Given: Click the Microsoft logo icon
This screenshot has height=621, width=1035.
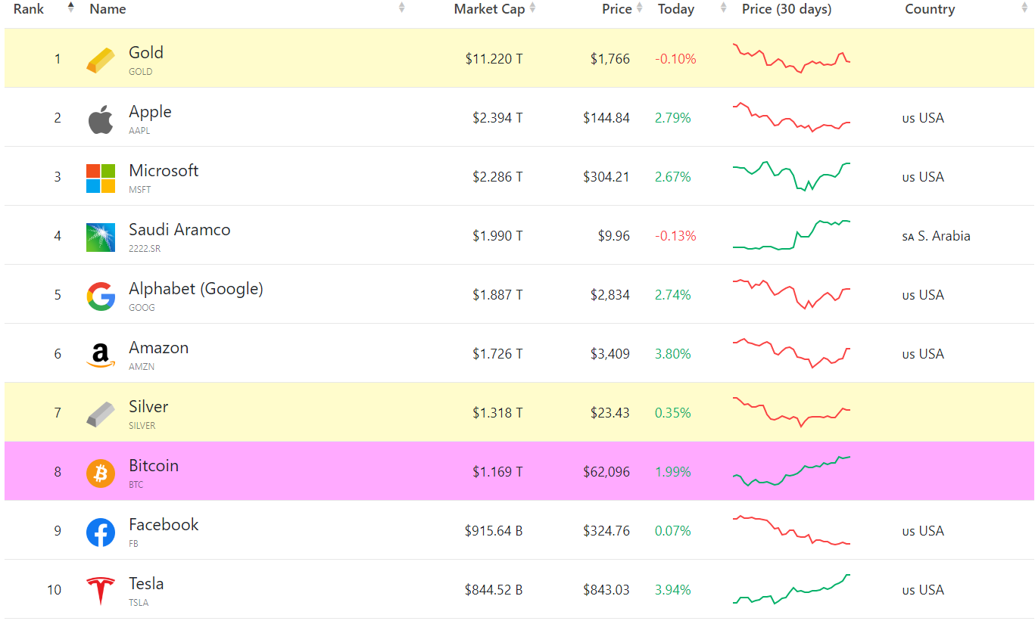Looking at the screenshot, I should 101,179.
